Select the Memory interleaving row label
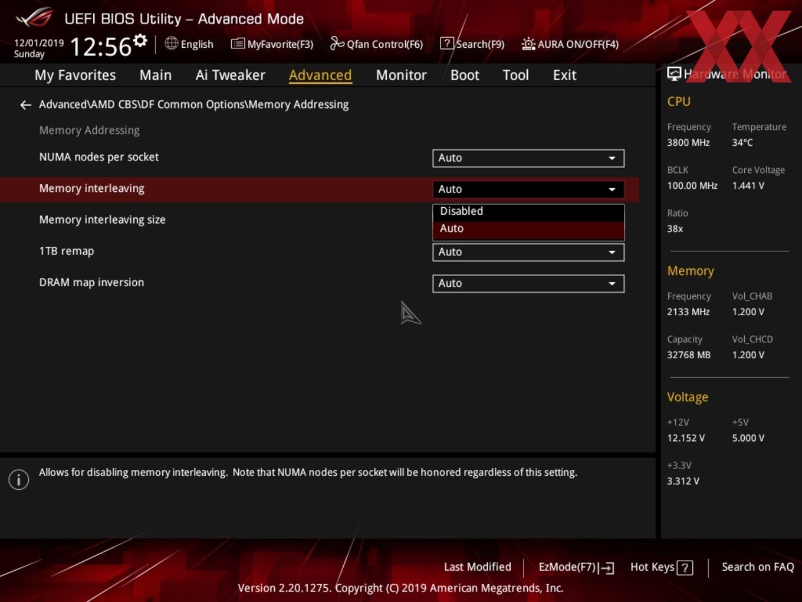Viewport: 802px width, 602px height. tap(91, 188)
